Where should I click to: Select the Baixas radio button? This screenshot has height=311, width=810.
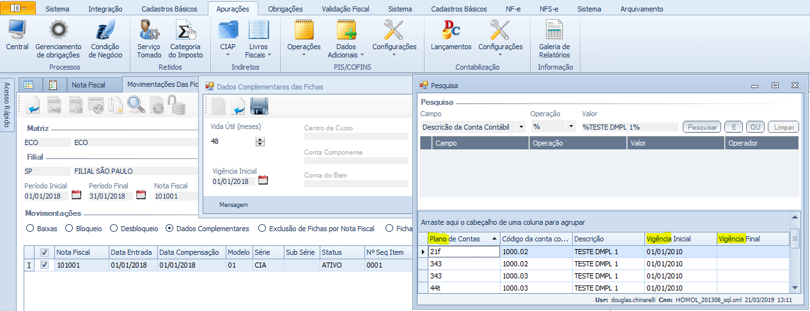[29, 228]
